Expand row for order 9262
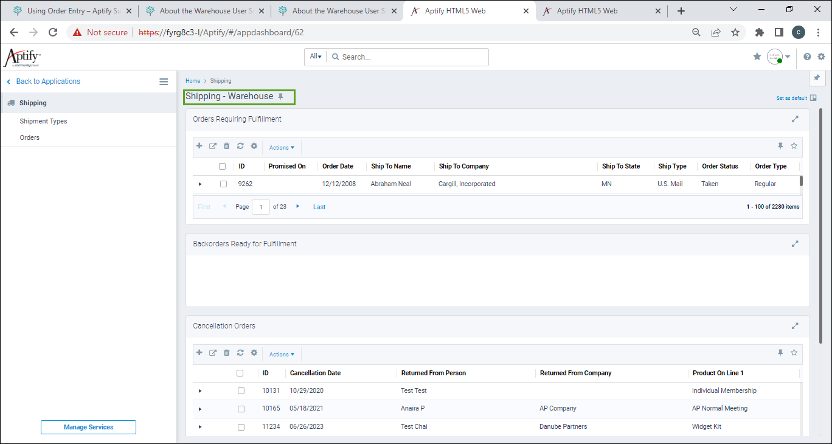 tap(200, 184)
